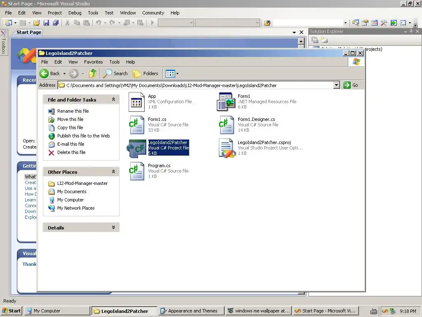
Task: Switch to windows me wallpaper taskbar button
Action: 259,311
